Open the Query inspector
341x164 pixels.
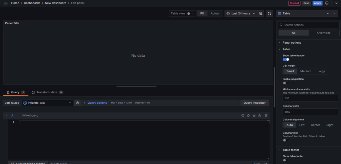[x=254, y=103]
